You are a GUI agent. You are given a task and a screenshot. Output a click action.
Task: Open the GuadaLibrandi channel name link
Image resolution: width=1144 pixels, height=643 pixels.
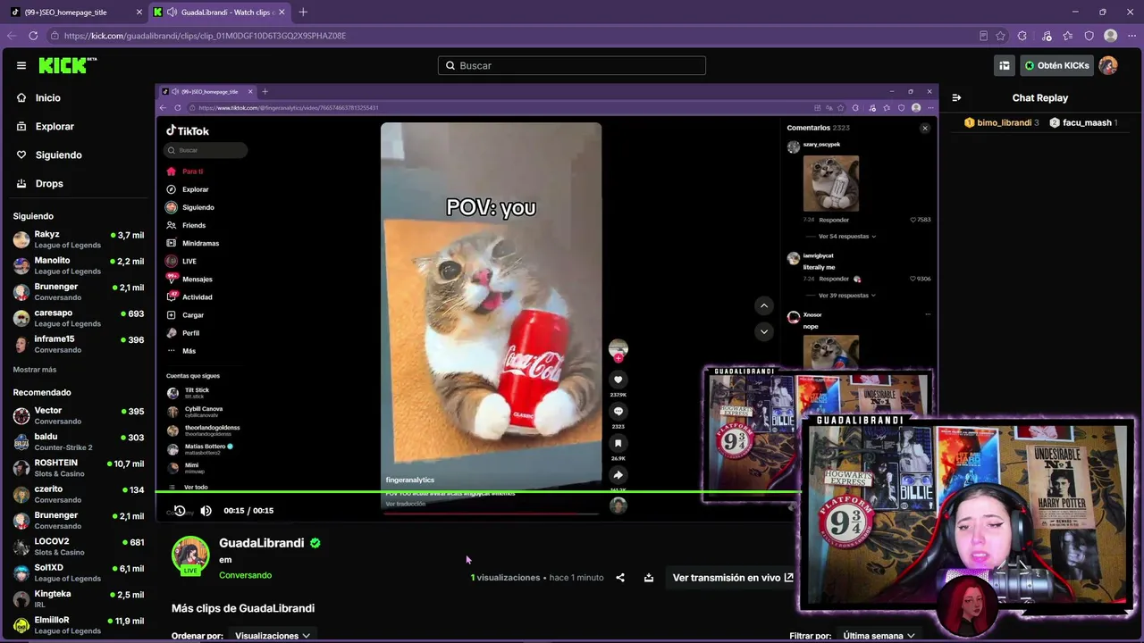click(x=262, y=543)
